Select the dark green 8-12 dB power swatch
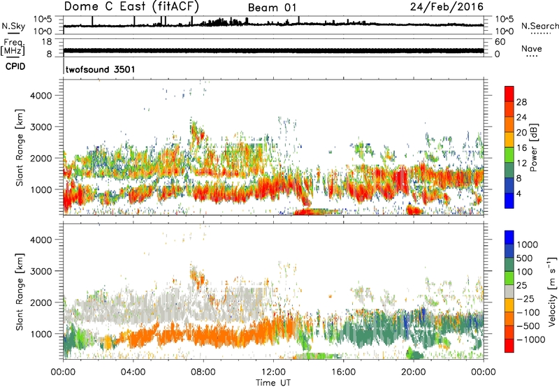This screenshot has width=559, height=387. [x=509, y=170]
